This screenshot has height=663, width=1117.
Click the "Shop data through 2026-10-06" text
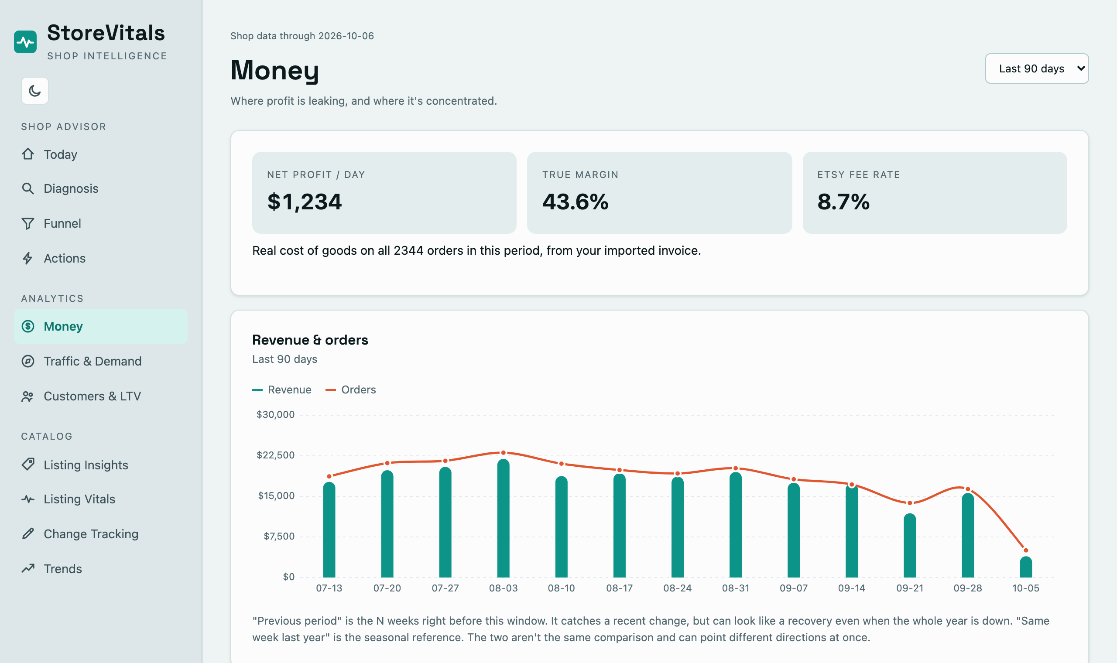[x=302, y=36]
